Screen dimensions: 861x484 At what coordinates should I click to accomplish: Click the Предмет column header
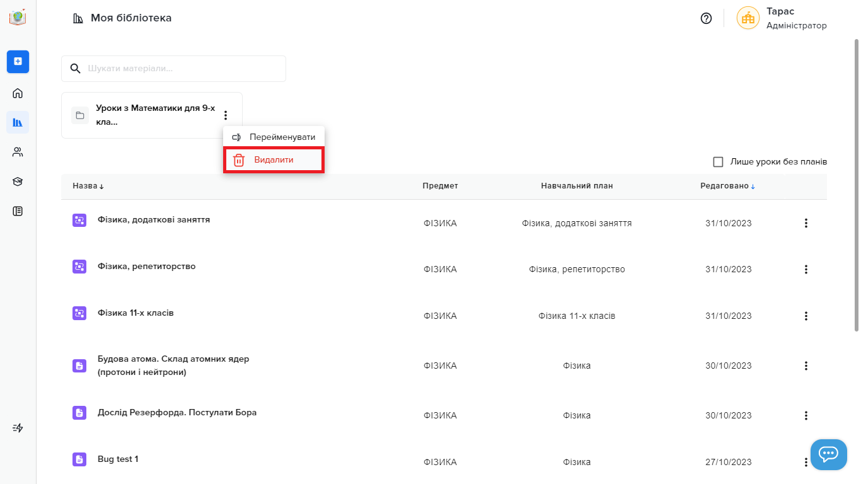(x=440, y=186)
